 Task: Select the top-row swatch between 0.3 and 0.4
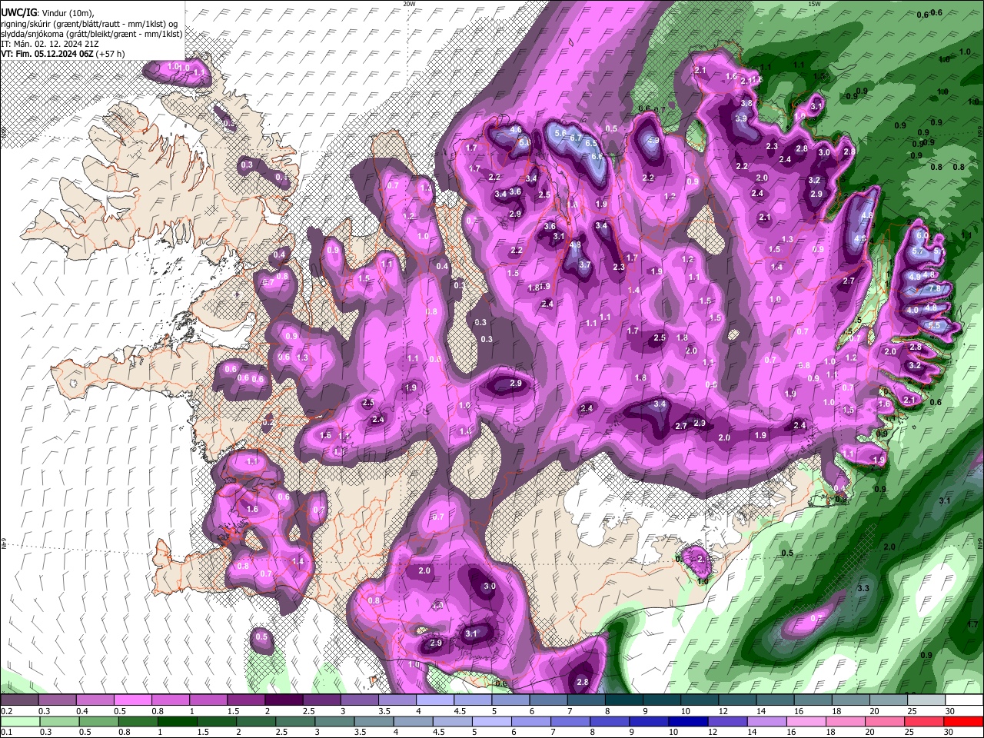point(58,700)
